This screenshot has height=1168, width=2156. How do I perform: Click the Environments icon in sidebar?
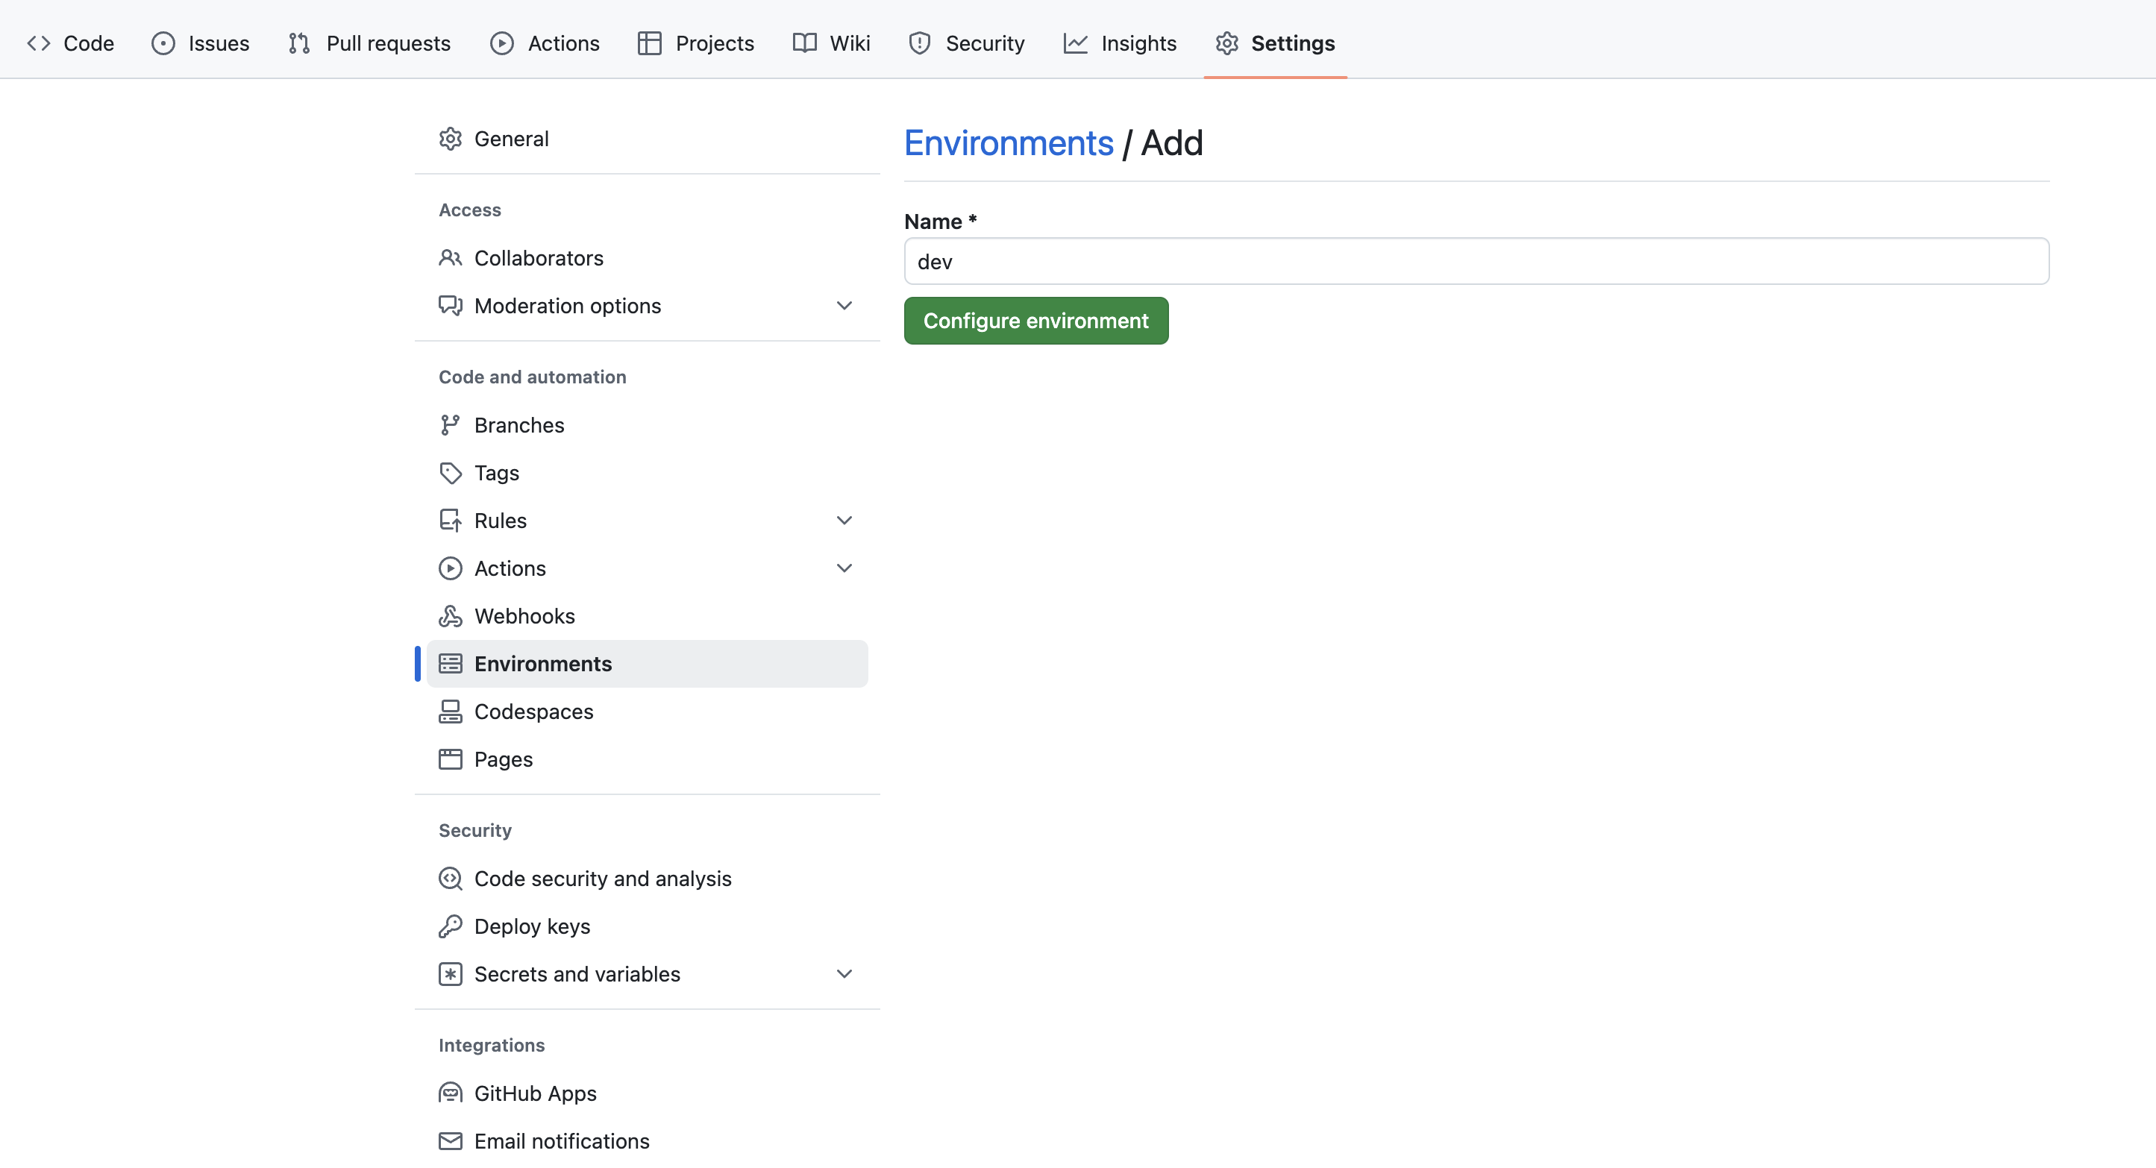click(x=450, y=663)
